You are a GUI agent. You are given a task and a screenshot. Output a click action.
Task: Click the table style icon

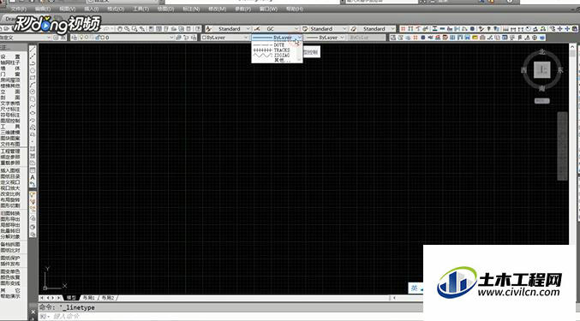tap(305, 28)
